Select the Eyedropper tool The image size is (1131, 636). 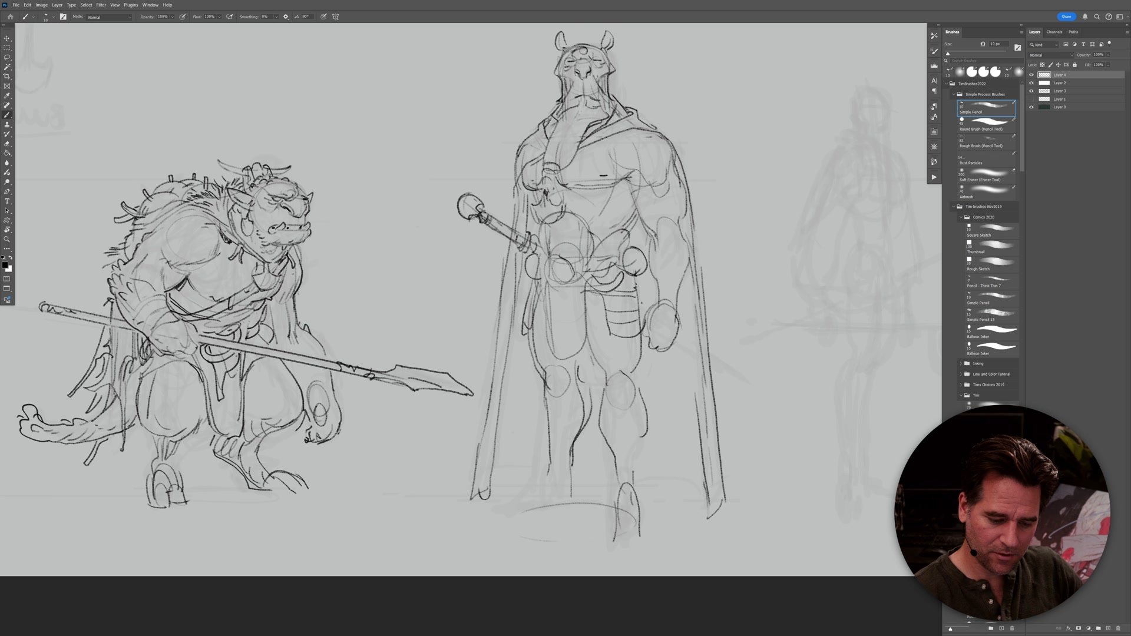coord(7,95)
